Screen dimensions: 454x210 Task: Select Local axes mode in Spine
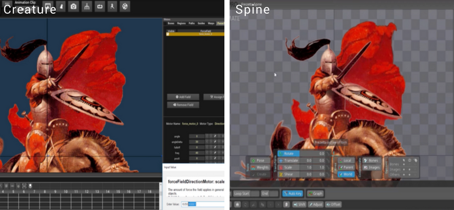pos(346,161)
